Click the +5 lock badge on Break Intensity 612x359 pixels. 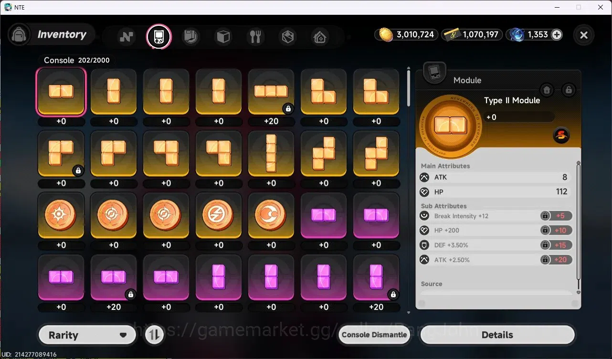(556, 216)
